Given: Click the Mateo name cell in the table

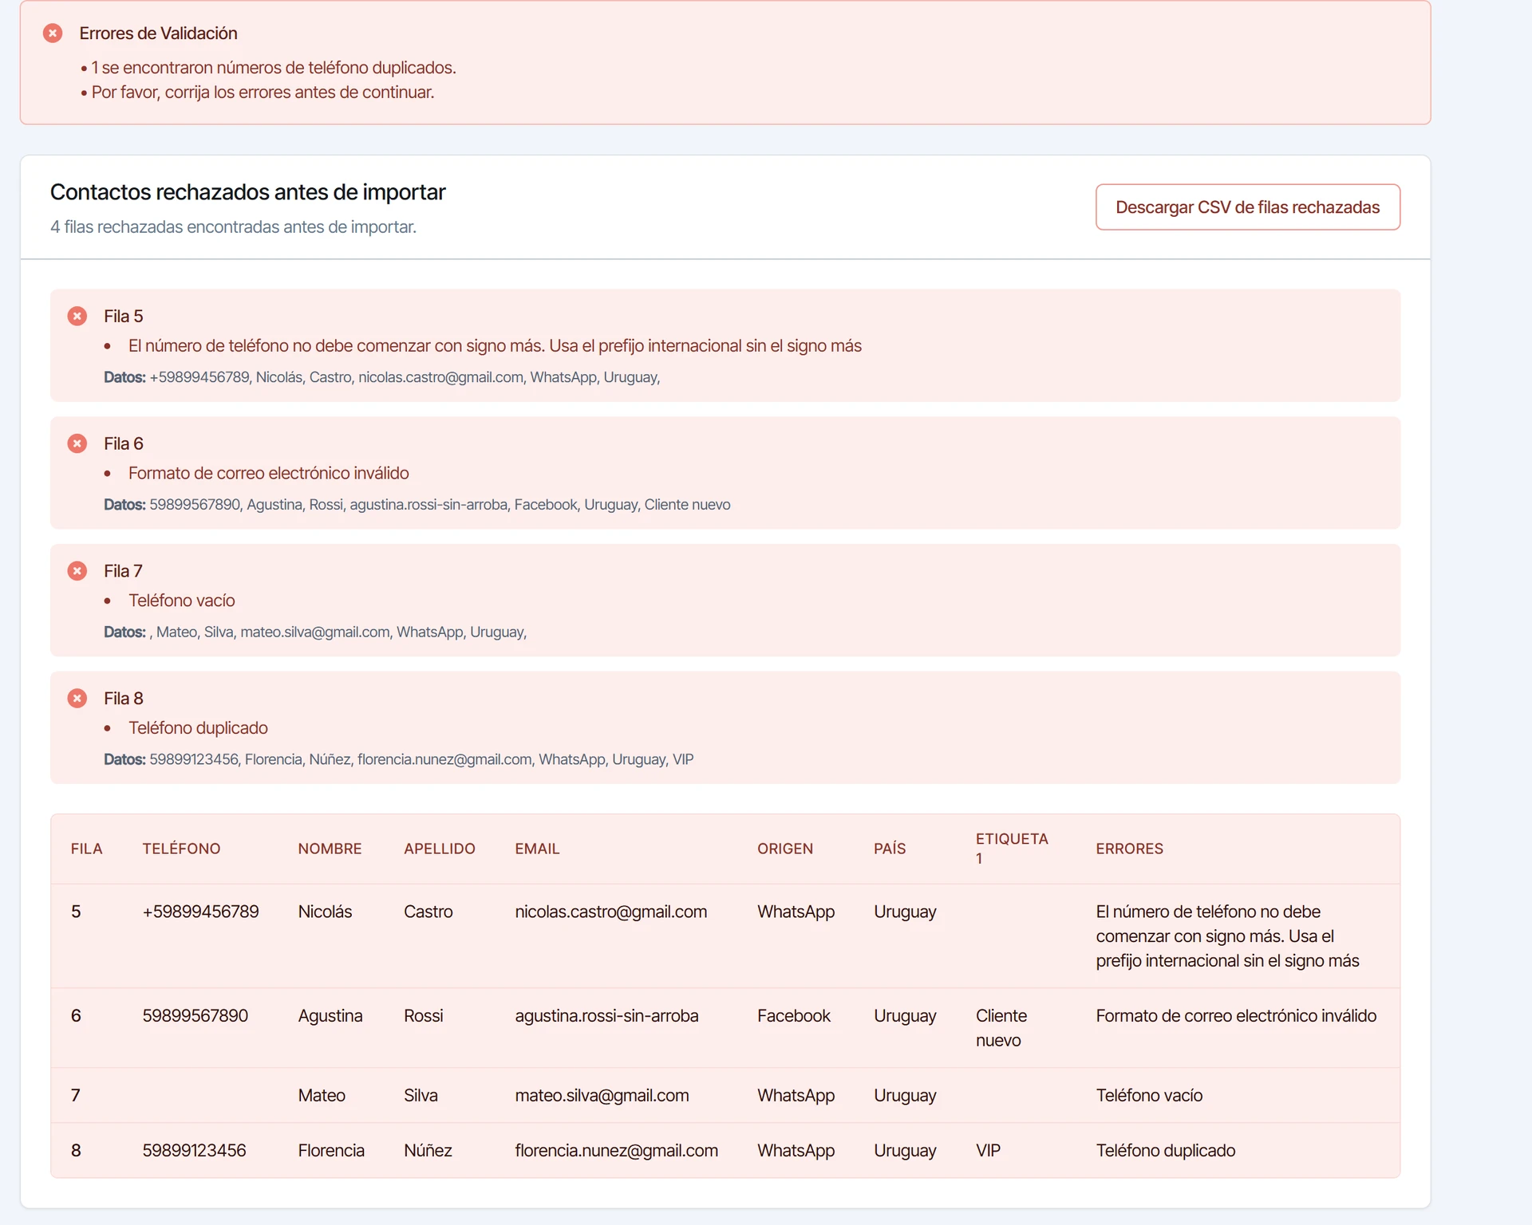Looking at the screenshot, I should click(322, 1097).
